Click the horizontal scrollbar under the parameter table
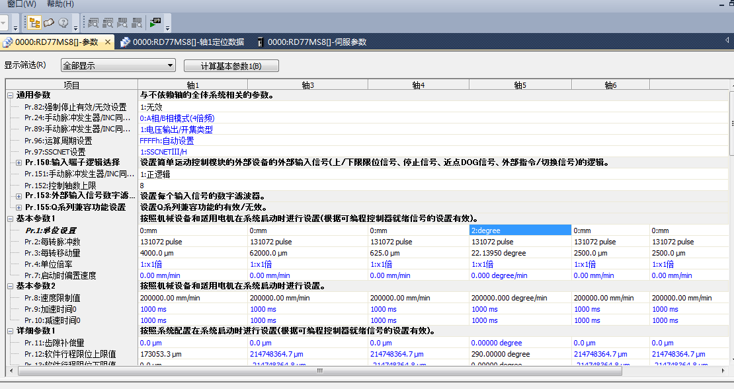 click(317, 371)
